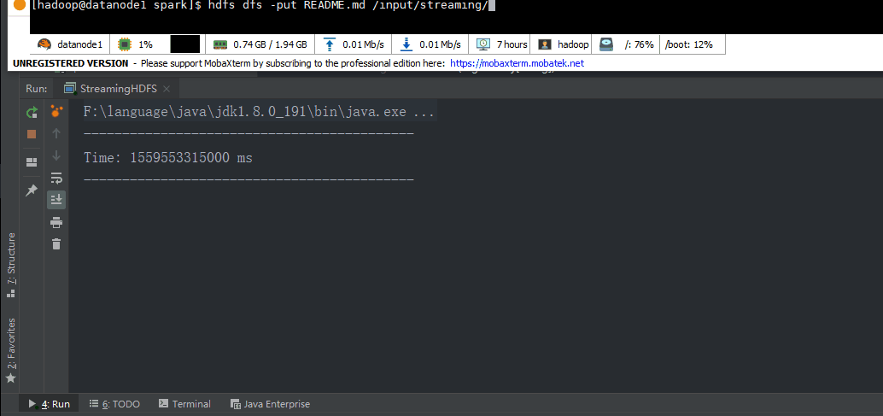Move up the stack trace arrow
The width and height of the screenshot is (883, 416).
[56, 133]
